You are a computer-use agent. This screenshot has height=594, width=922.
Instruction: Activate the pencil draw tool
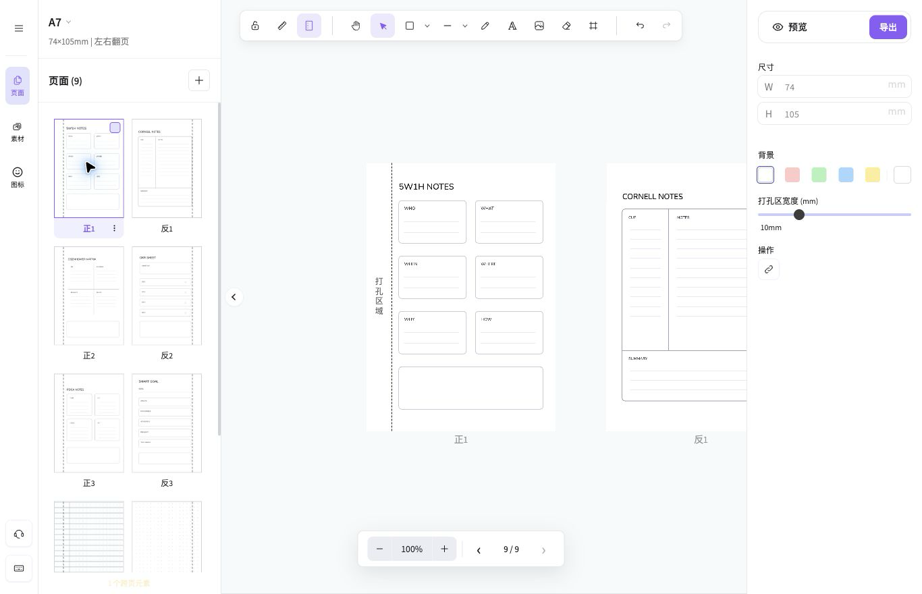pos(485,26)
